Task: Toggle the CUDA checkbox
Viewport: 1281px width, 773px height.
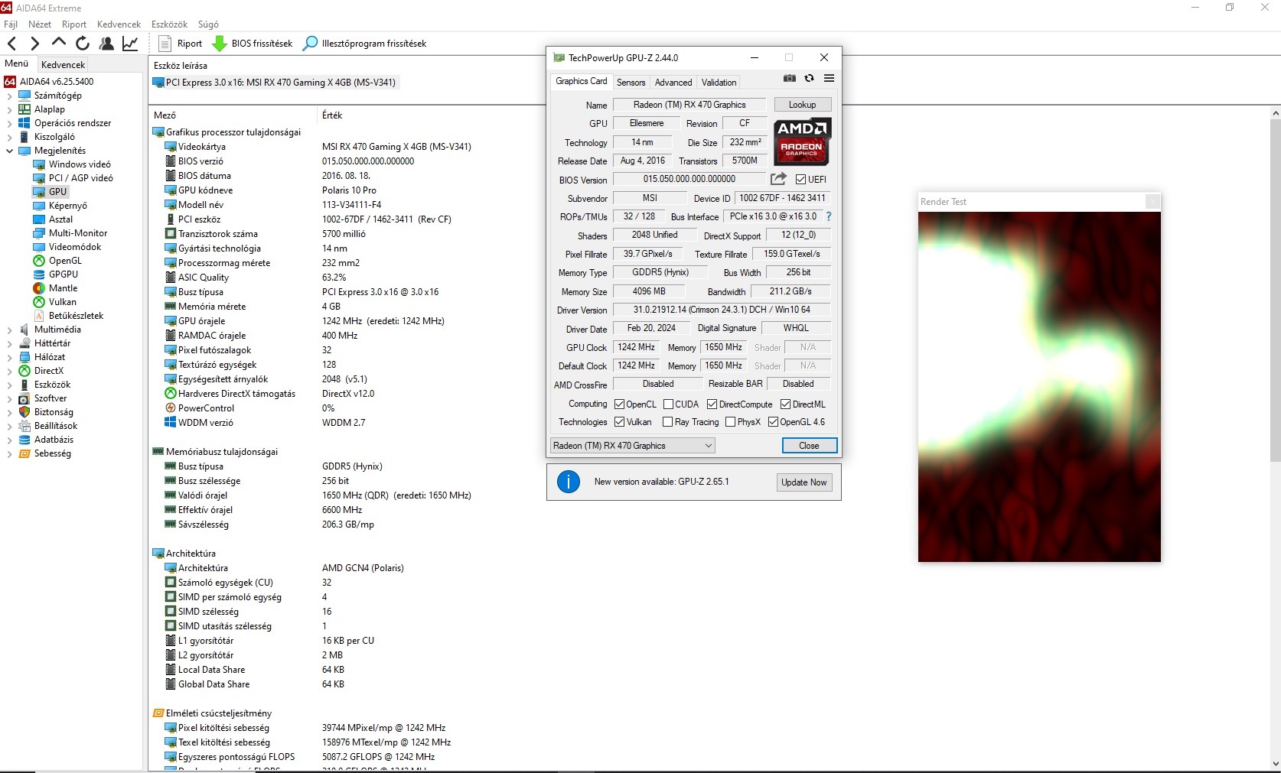Action: (x=668, y=404)
